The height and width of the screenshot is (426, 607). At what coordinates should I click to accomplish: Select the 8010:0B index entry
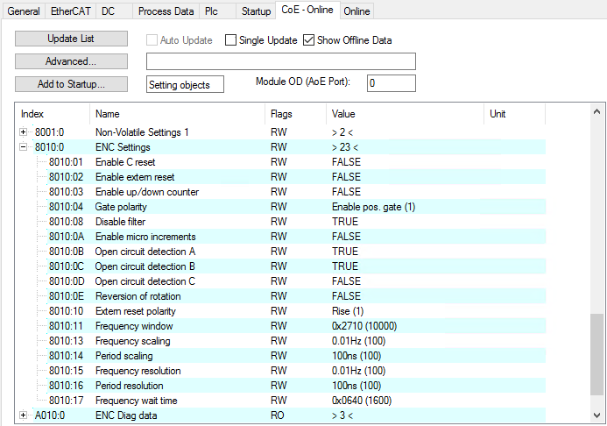67,252
